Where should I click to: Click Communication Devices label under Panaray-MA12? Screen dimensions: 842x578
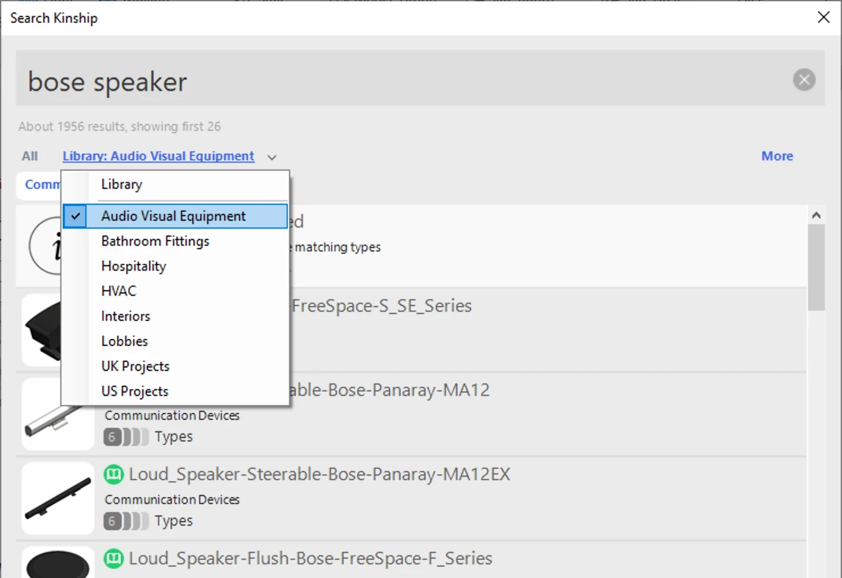(172, 415)
